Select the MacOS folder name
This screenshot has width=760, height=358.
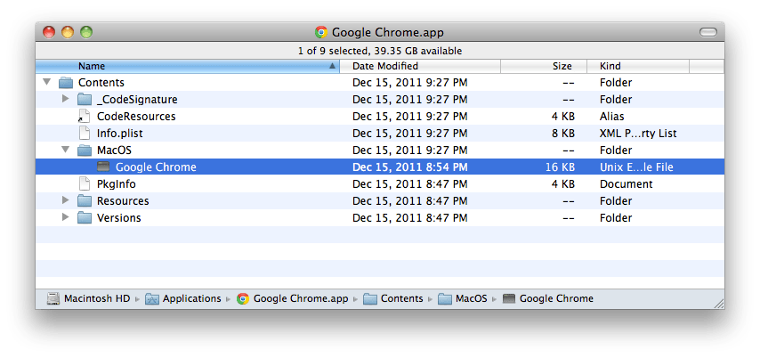[x=115, y=151]
